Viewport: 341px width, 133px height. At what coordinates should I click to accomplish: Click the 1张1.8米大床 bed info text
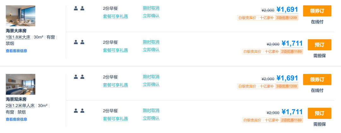(x=18, y=37)
